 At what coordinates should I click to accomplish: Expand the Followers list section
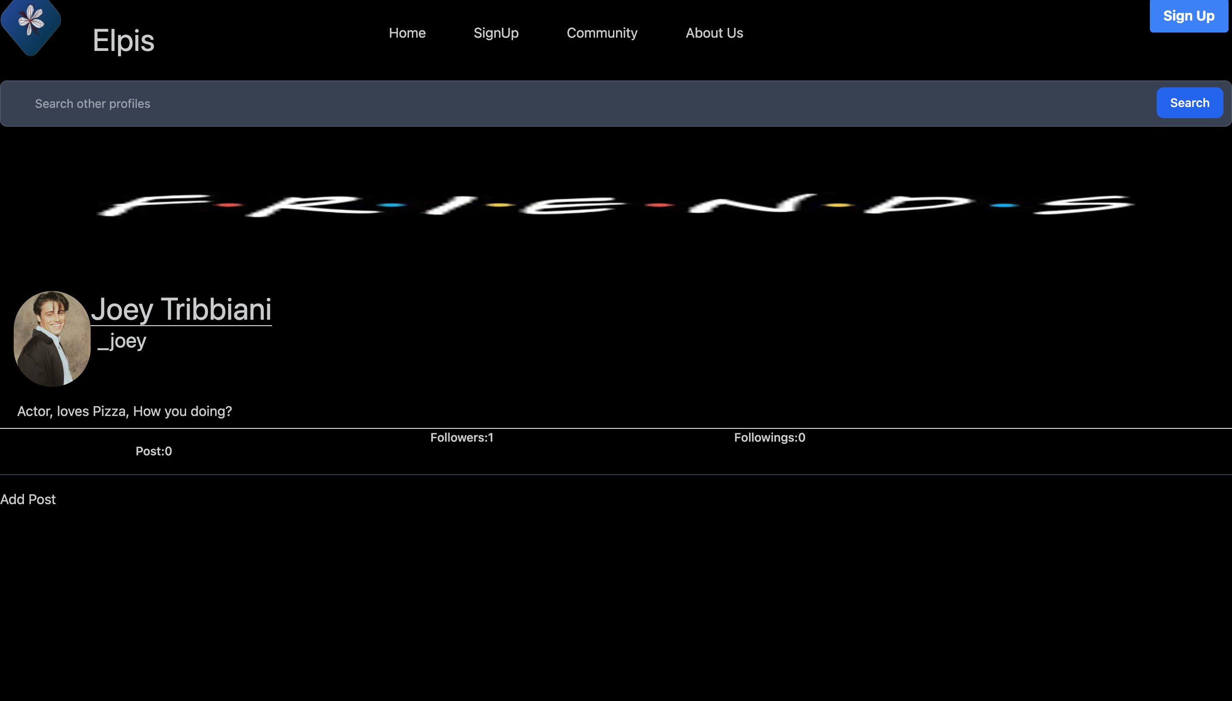click(461, 437)
